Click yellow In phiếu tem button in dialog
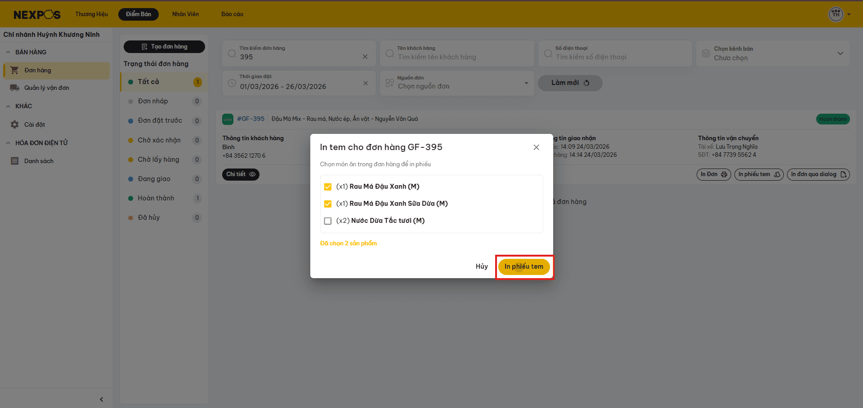The image size is (863, 408). (x=524, y=266)
